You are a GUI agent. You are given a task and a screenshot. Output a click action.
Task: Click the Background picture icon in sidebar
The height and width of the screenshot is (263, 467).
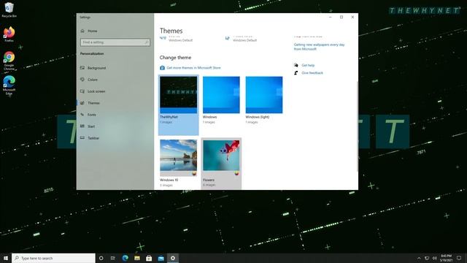tap(82, 68)
